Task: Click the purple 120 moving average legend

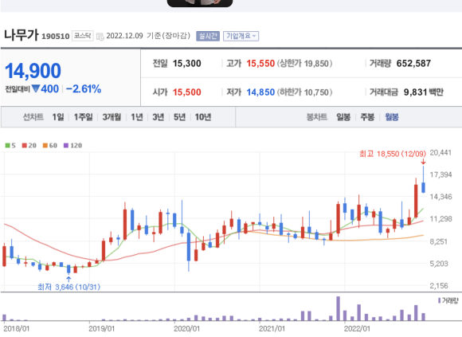Action: [x=72, y=146]
